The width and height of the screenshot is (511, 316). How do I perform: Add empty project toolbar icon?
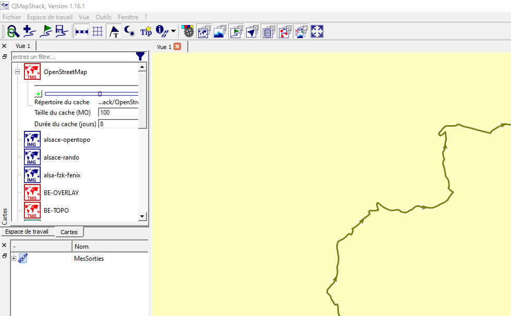[x=29, y=31]
